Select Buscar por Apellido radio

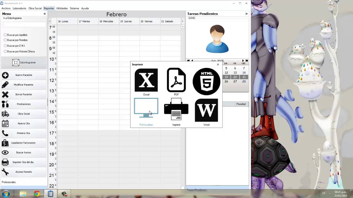point(5,35)
